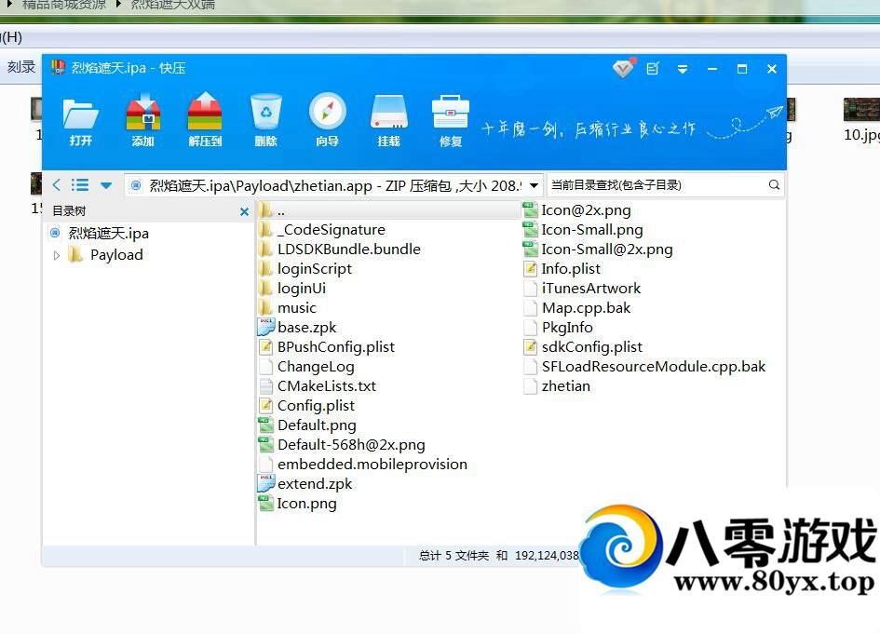Select the loginUi folder
This screenshot has width=880, height=634.
tap(302, 289)
